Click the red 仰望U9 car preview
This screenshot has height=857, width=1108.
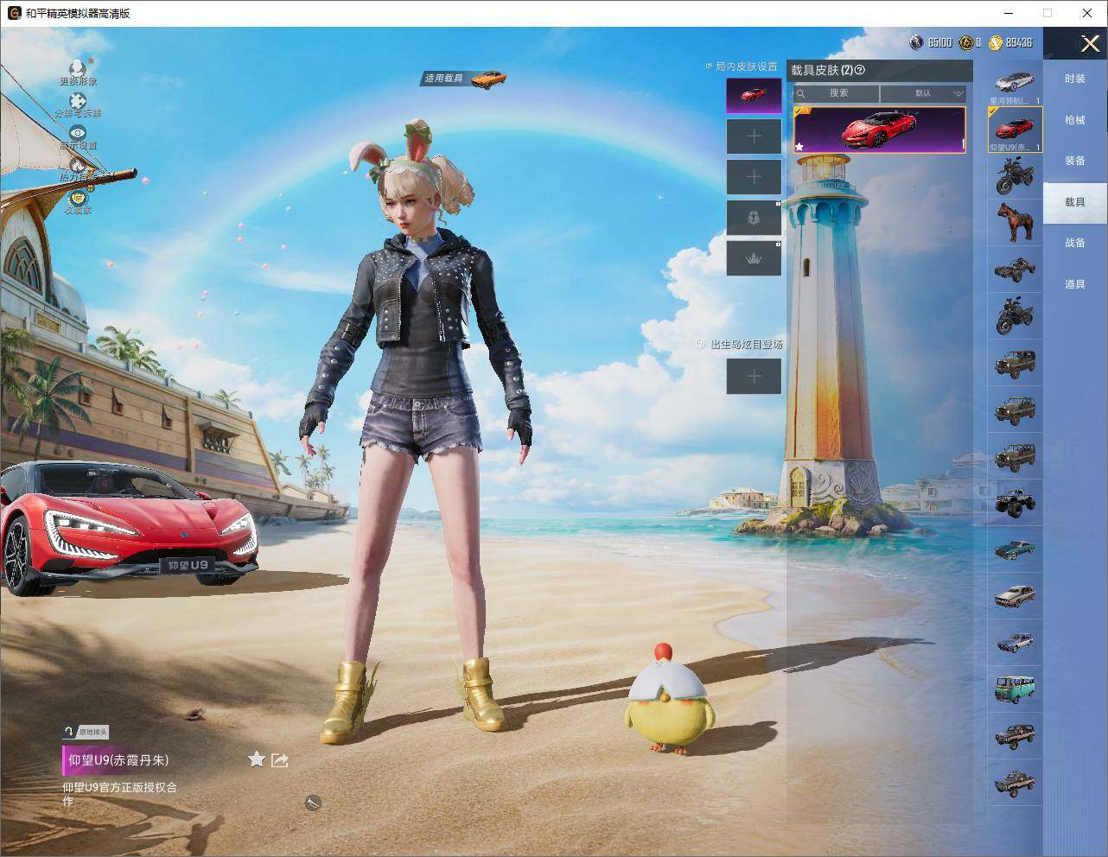coord(128,527)
